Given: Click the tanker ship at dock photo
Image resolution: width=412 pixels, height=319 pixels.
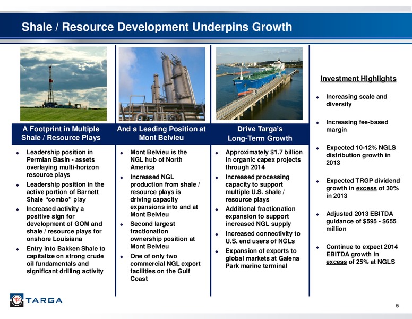Looking at the screenshot, I should [259, 83].
